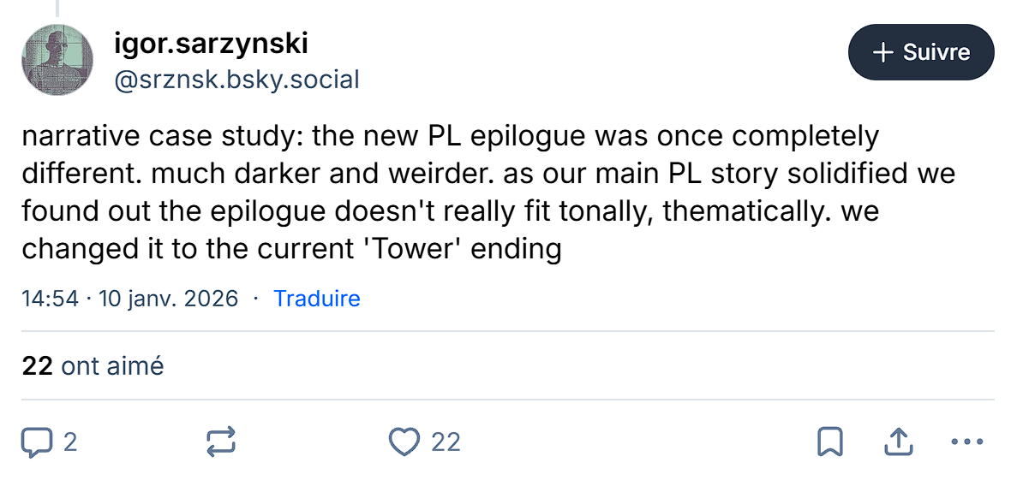View who liked via "22 ont aimé"
The image size is (1017, 480).
click(x=93, y=366)
